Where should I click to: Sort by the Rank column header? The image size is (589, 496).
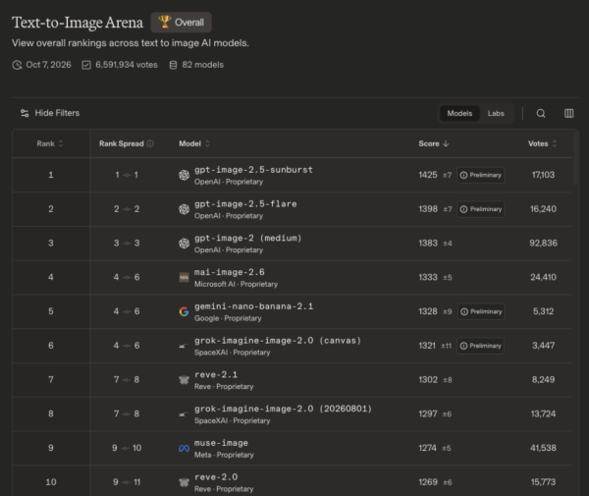coord(50,143)
